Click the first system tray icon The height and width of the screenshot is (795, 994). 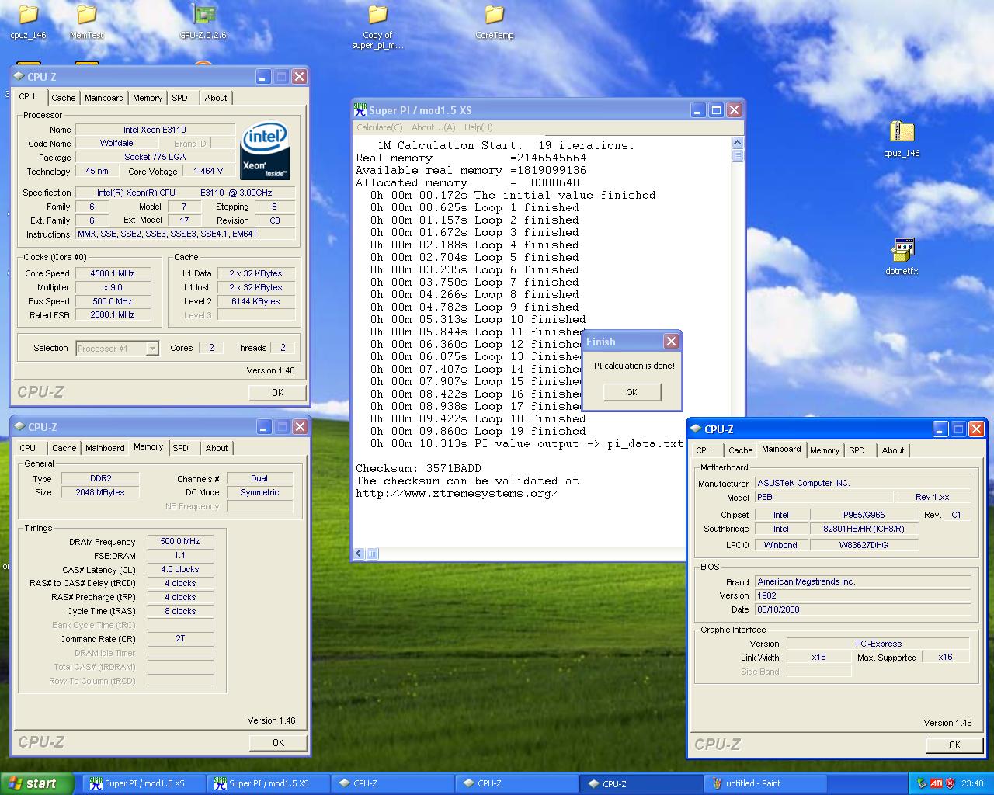point(922,783)
